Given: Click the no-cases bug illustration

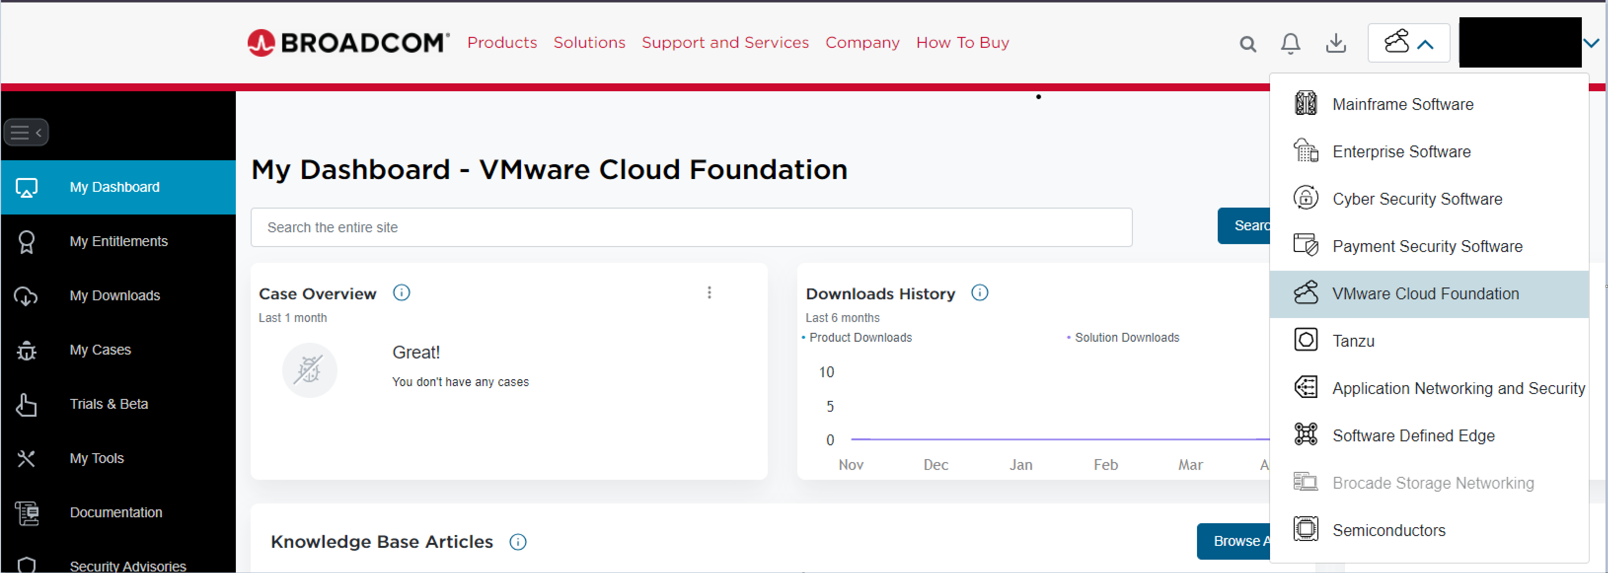Looking at the screenshot, I should point(310,370).
